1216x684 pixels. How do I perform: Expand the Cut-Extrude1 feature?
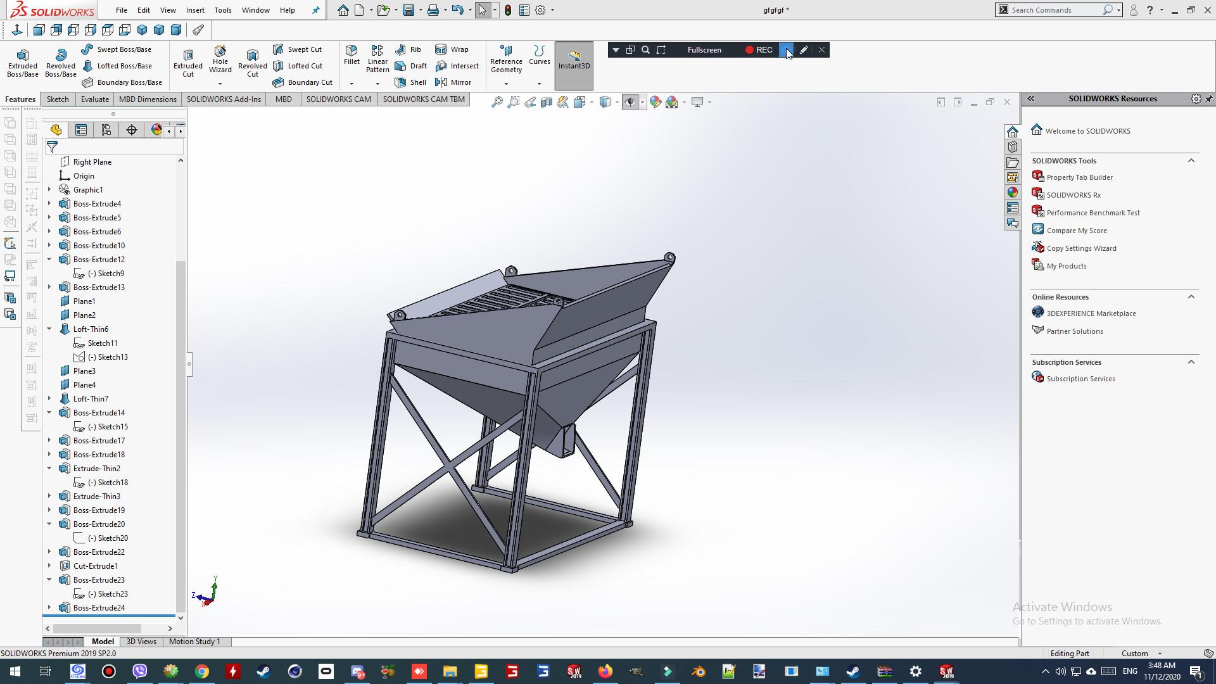click(x=49, y=566)
